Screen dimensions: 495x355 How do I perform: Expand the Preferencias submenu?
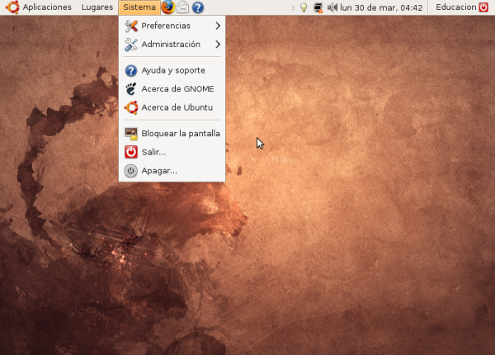coord(172,26)
